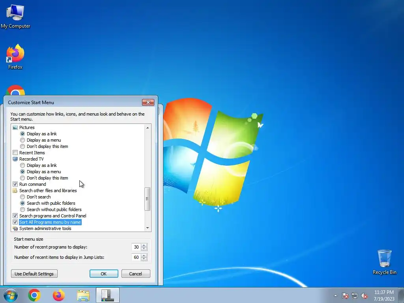Image resolution: width=404 pixels, height=303 pixels.
Task: Select the Chrome icon on the desktop
Action: pos(15,90)
